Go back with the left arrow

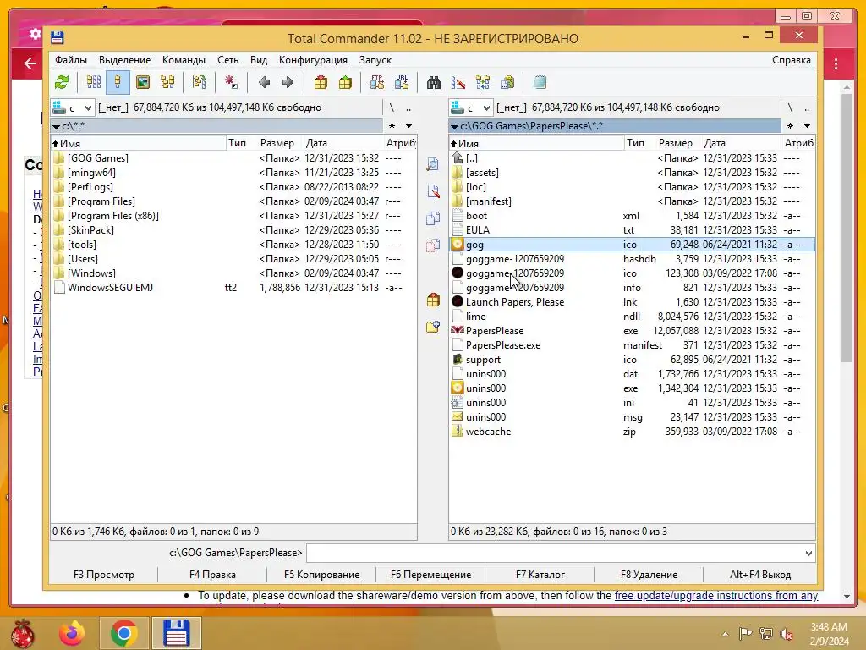pos(264,83)
